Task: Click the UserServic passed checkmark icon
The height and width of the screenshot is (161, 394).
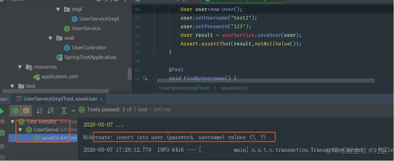Action: coord(29,130)
